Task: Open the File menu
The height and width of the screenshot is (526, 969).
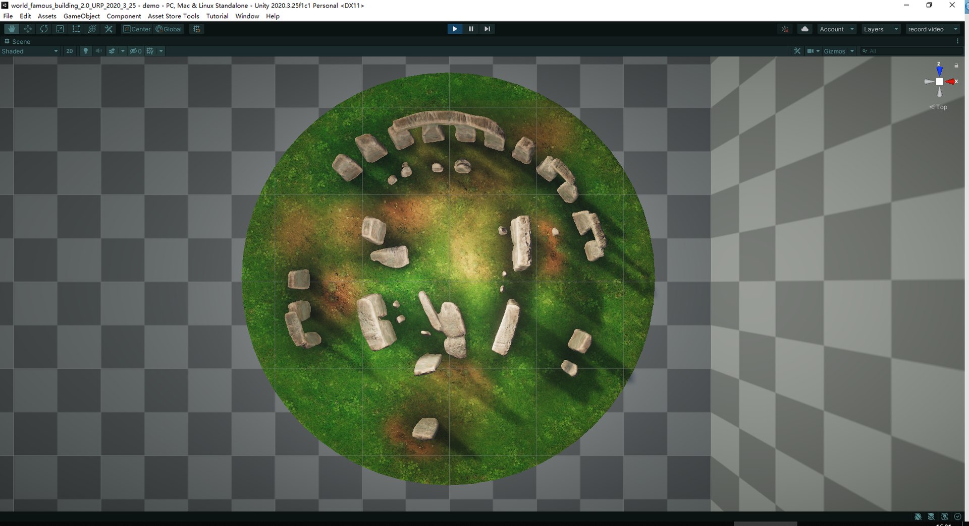Action: [8, 16]
